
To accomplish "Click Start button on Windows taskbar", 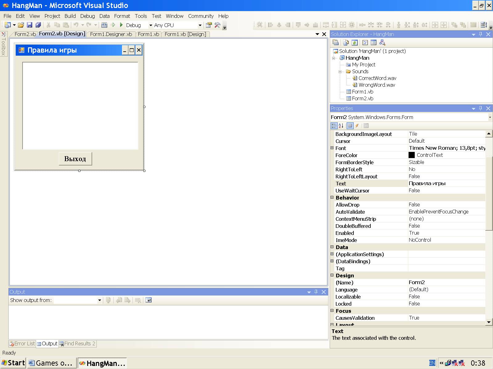I will click(13, 363).
